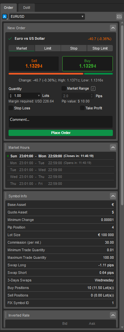Collapse the Symbol Info panel
The image size is (124, 332).
click(113, 196)
